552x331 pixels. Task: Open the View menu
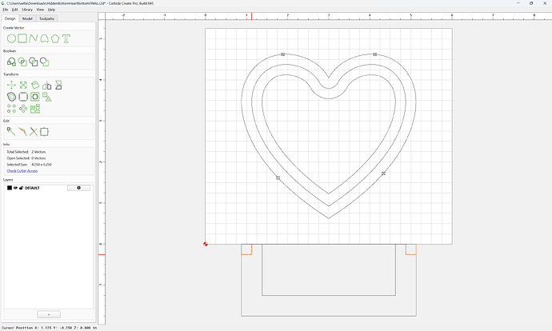point(41,10)
